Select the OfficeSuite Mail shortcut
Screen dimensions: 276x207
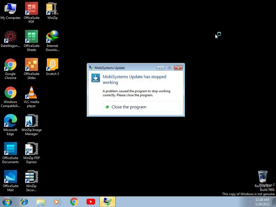(x=11, y=181)
